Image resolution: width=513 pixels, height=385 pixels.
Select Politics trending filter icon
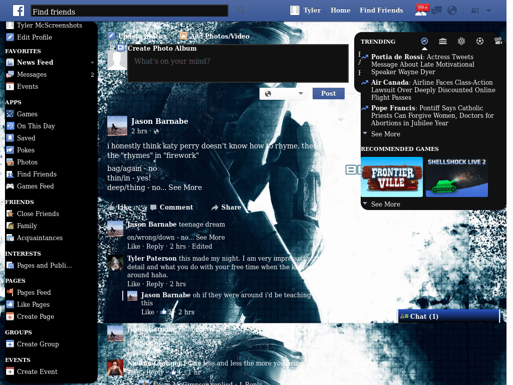pyautogui.click(x=443, y=41)
